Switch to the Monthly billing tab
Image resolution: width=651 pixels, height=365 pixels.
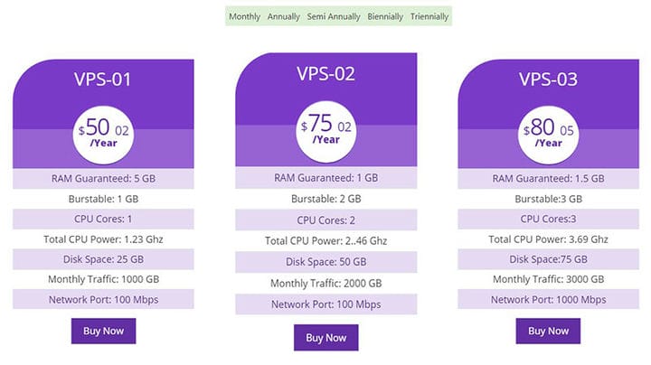pos(244,16)
